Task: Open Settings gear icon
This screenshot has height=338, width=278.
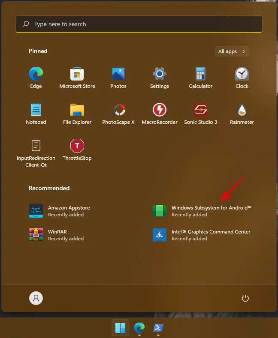Action: click(160, 78)
